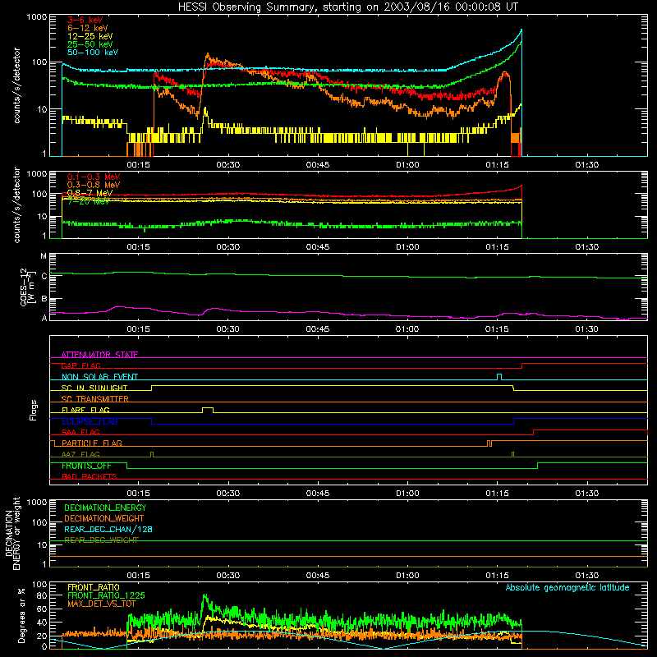Click the DECIMATION ENERGY or weight axis label
This screenshot has width=657, height=657.
(x=12, y=533)
